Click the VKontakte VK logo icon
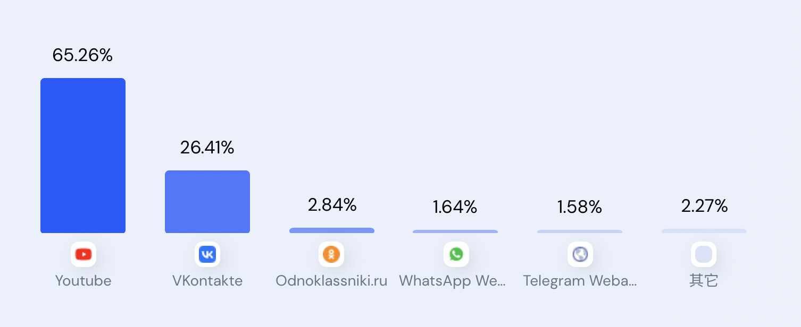The width and height of the screenshot is (801, 327). click(x=207, y=254)
